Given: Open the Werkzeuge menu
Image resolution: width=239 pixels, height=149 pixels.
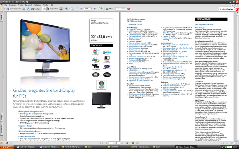Looking at the screenshot, I should click(37, 5).
